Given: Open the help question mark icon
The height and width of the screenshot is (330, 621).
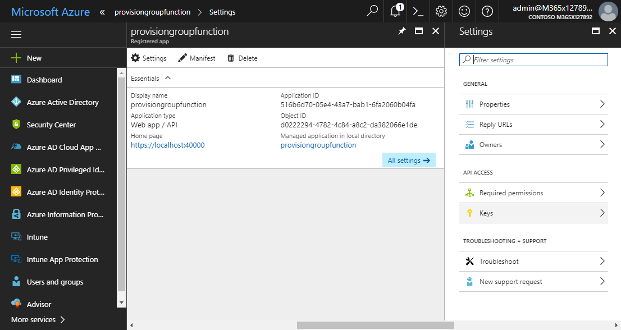Looking at the screenshot, I should coord(487,11).
